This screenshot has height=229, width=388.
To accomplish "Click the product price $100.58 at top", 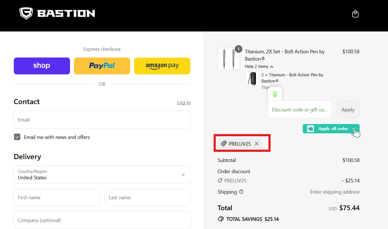I will point(351,52).
